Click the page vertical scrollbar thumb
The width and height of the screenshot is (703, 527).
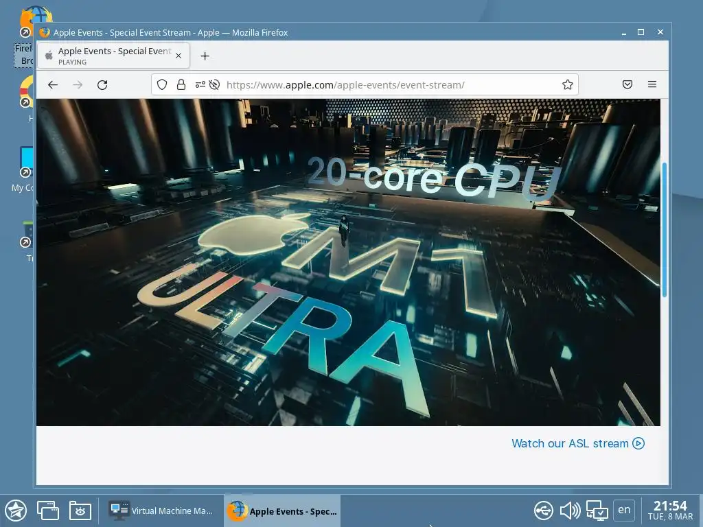[x=665, y=229]
